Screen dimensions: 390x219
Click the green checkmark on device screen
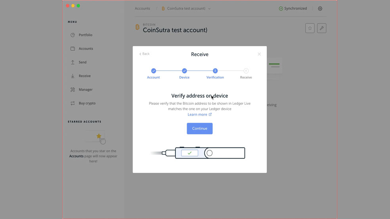(189, 153)
